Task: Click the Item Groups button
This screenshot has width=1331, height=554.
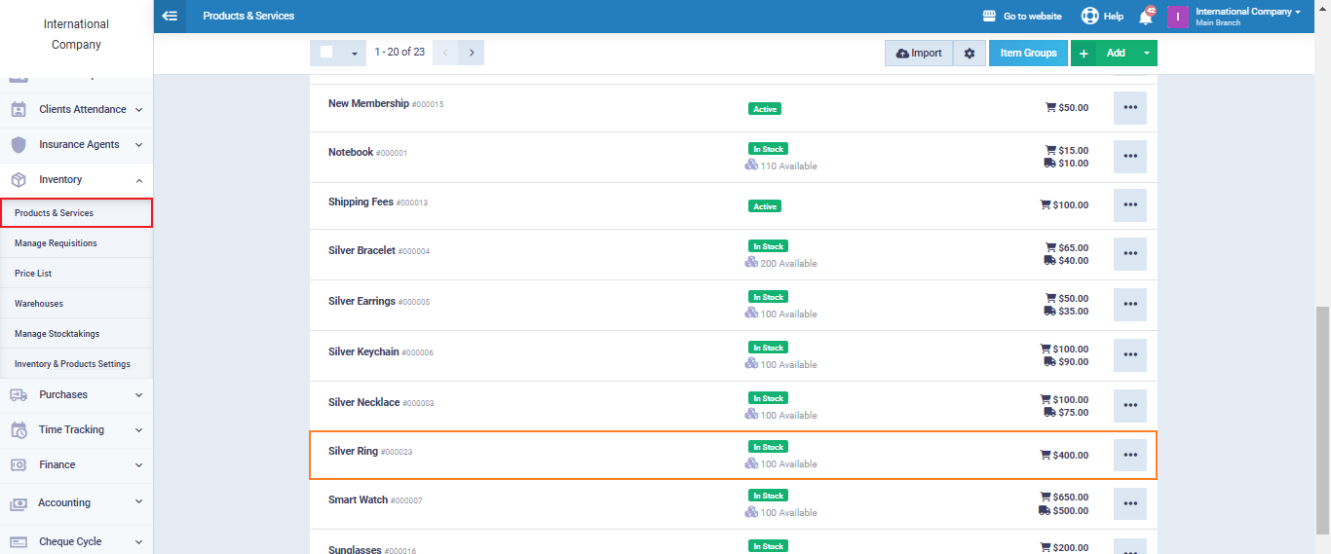Action: point(1028,54)
